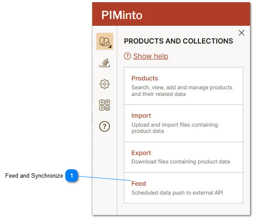The height and width of the screenshot is (219, 254).
Task: Click 'Download files containing product data' text
Action: (181, 162)
